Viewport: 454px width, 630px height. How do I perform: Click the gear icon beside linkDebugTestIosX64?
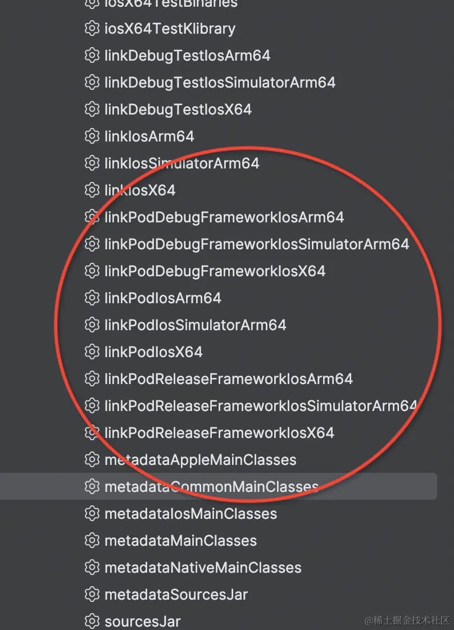92,109
